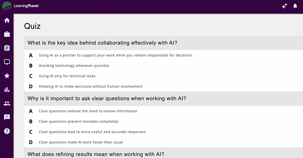Choose answer B avoiding technology whenever possible
Viewport: 303px width, 158px height.
(164, 66)
